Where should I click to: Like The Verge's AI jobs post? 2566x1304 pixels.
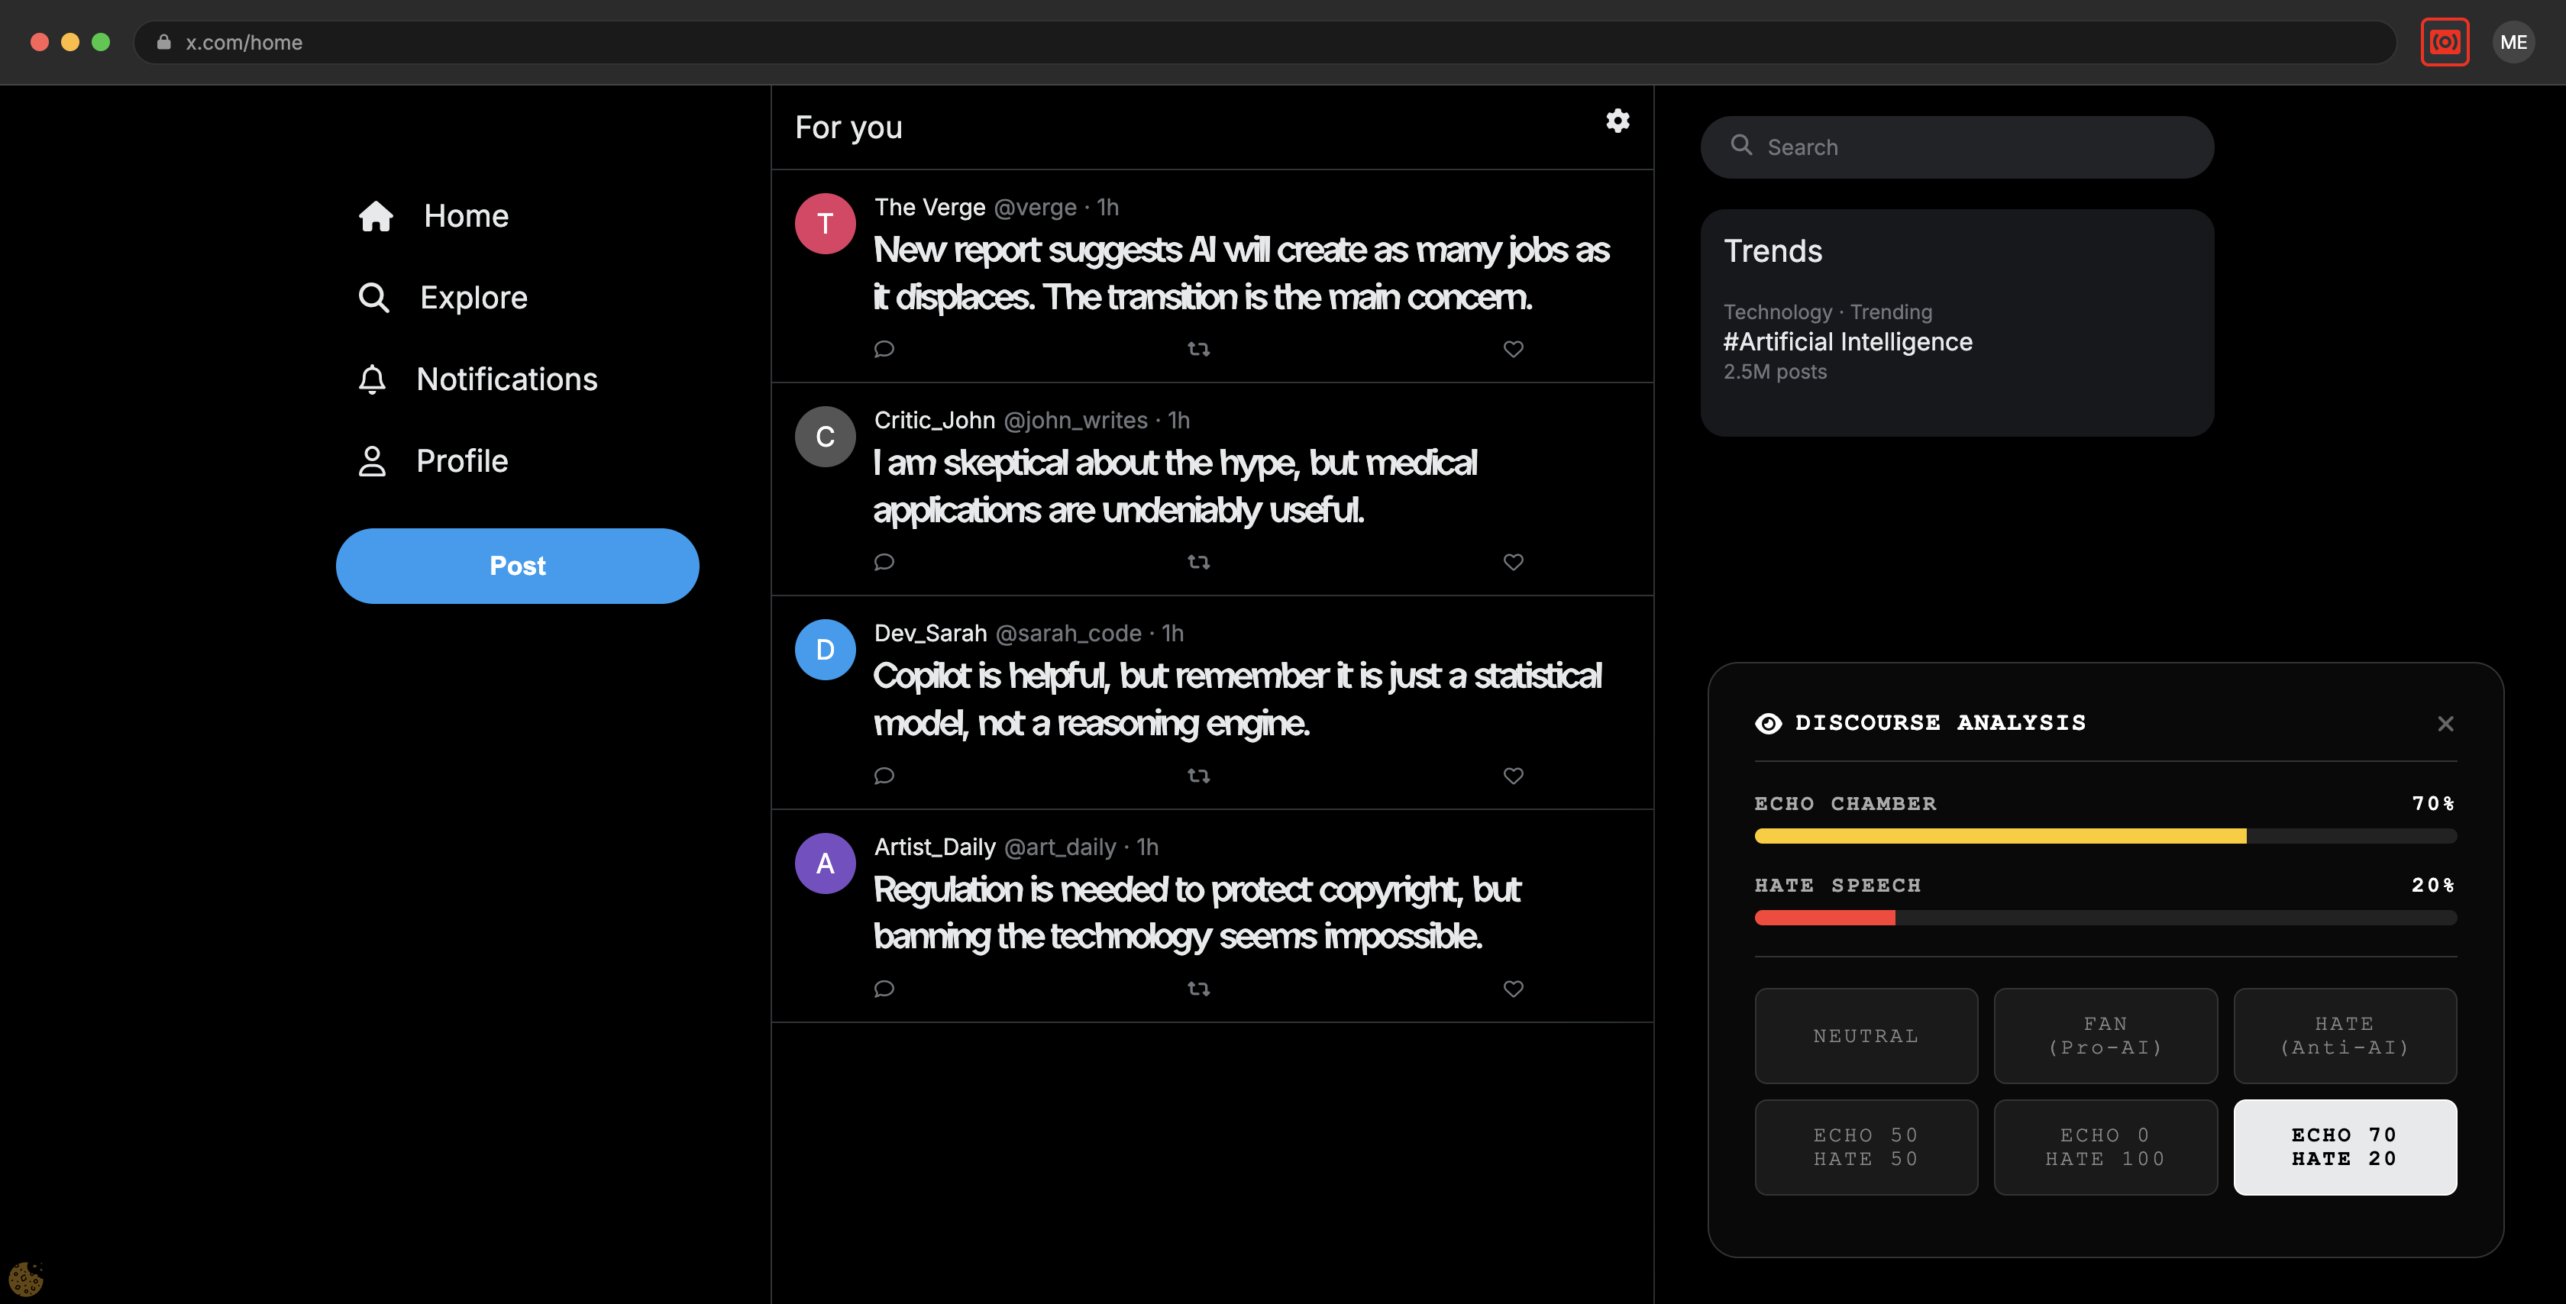pyautogui.click(x=1512, y=349)
